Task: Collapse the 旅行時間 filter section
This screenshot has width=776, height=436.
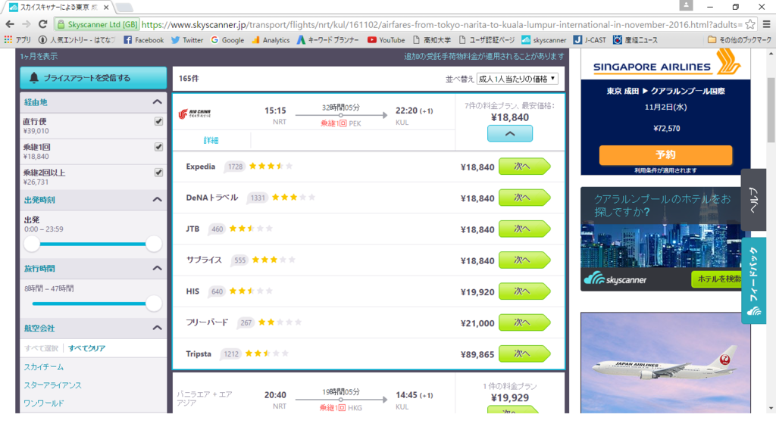Action: coord(157,268)
